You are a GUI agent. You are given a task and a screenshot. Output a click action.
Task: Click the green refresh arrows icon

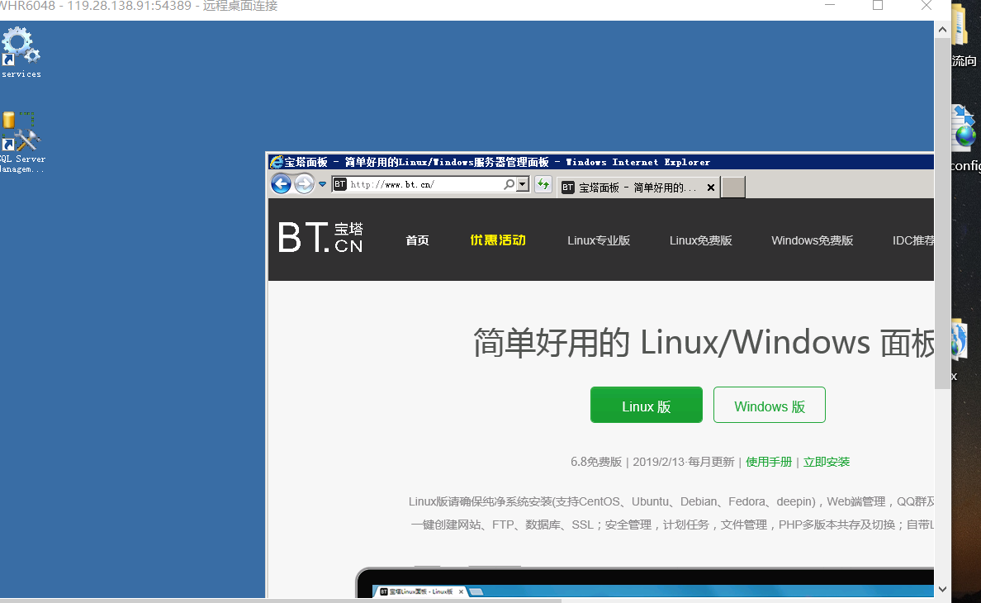click(543, 184)
